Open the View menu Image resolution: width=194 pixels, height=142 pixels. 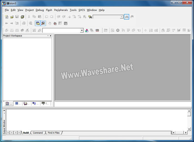pyautogui.click(x=20, y=10)
